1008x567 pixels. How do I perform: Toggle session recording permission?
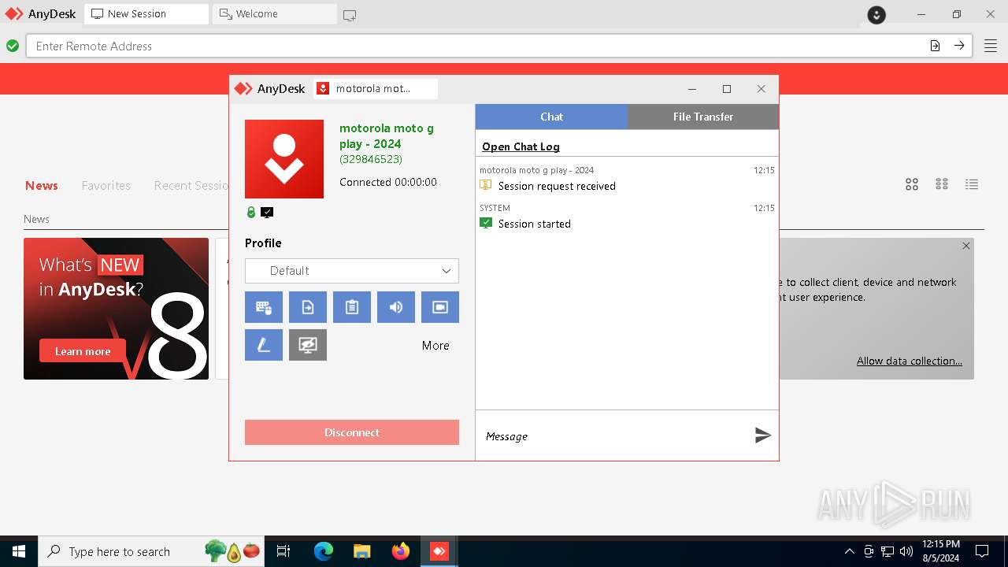click(x=440, y=307)
